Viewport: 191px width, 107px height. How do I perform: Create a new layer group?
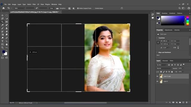(180, 102)
